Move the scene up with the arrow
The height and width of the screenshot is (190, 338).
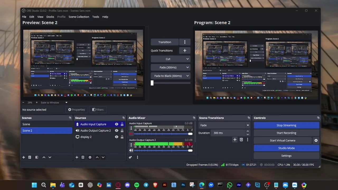[x=44, y=157]
